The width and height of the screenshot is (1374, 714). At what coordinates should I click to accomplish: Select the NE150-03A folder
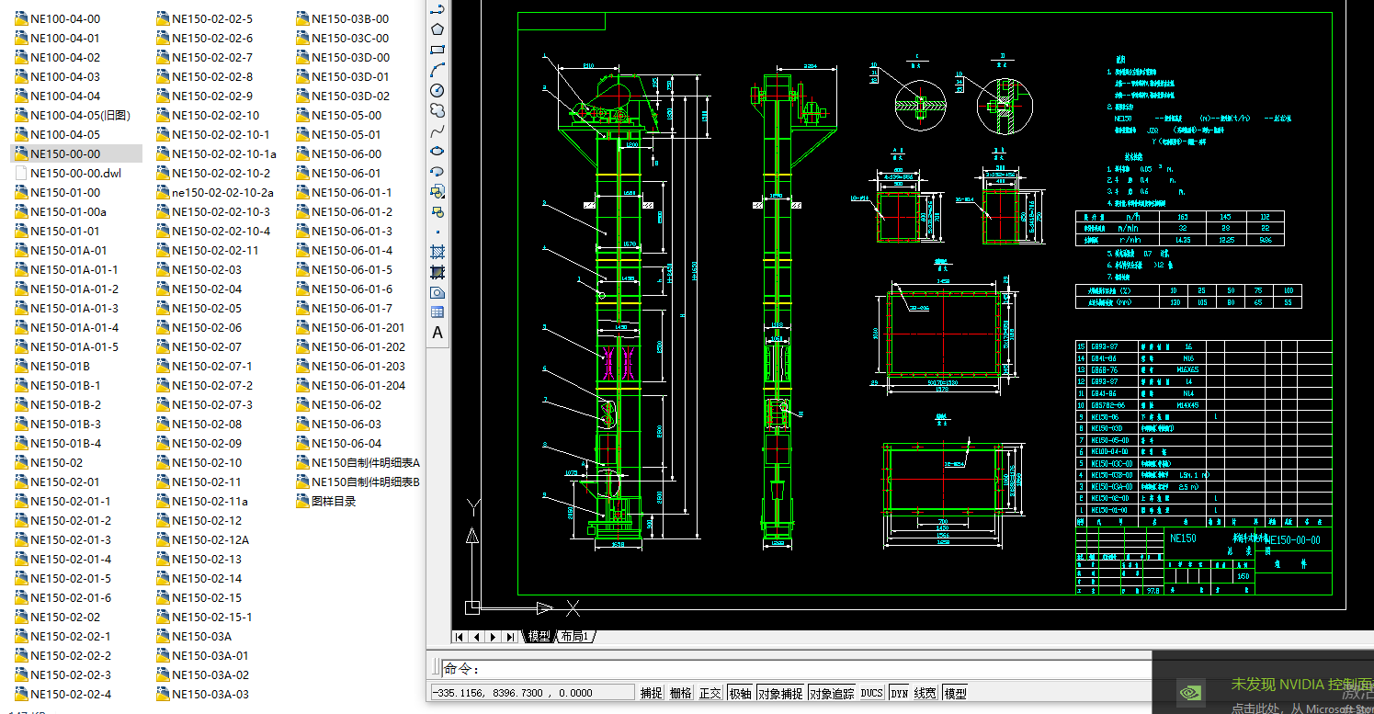pos(194,636)
